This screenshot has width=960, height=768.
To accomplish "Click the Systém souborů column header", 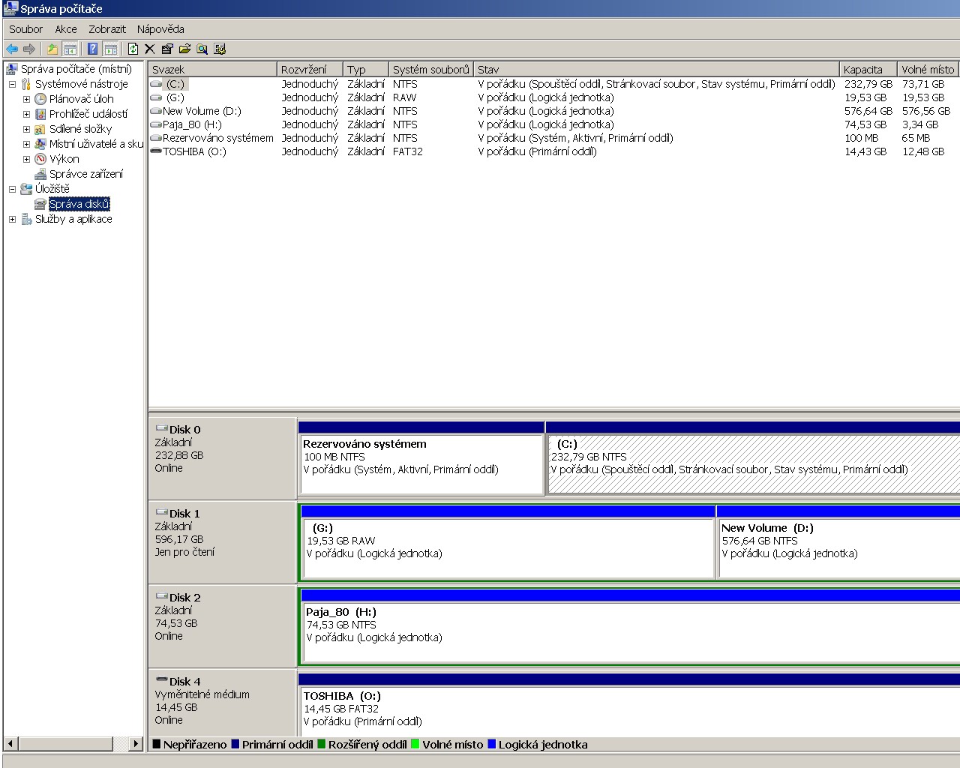I will pos(430,69).
